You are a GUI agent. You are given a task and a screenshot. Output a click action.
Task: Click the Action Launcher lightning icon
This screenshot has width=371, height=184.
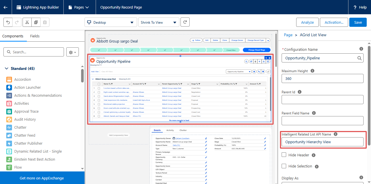(x=9, y=88)
